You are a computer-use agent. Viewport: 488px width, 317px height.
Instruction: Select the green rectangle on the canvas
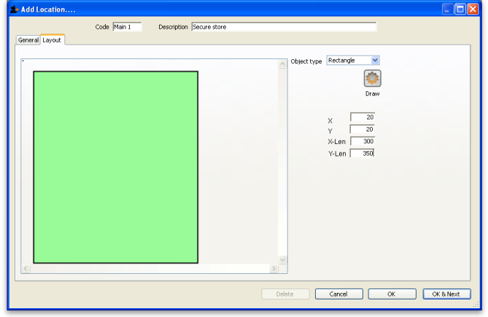[115, 167]
